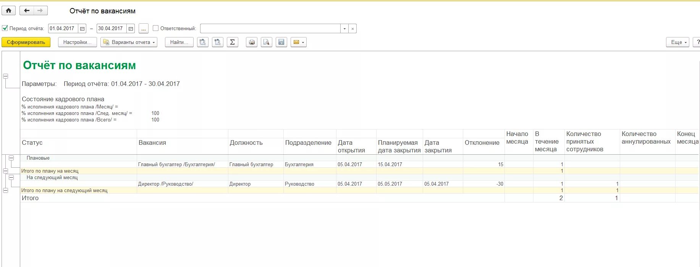Viewport: 700px width, 267px height.
Task: Edit the end date field 30.04.2017
Action: pyautogui.click(x=112, y=29)
